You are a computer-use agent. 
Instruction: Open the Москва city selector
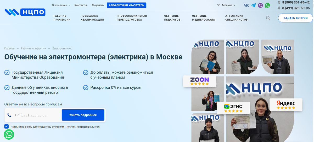coord(226,5)
